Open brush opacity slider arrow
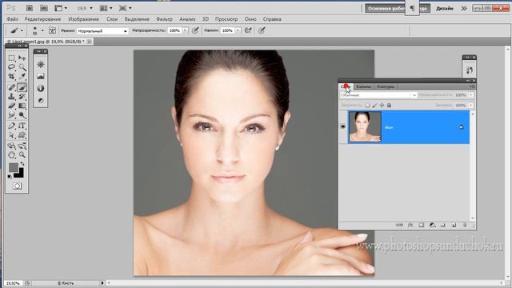 click(185, 30)
